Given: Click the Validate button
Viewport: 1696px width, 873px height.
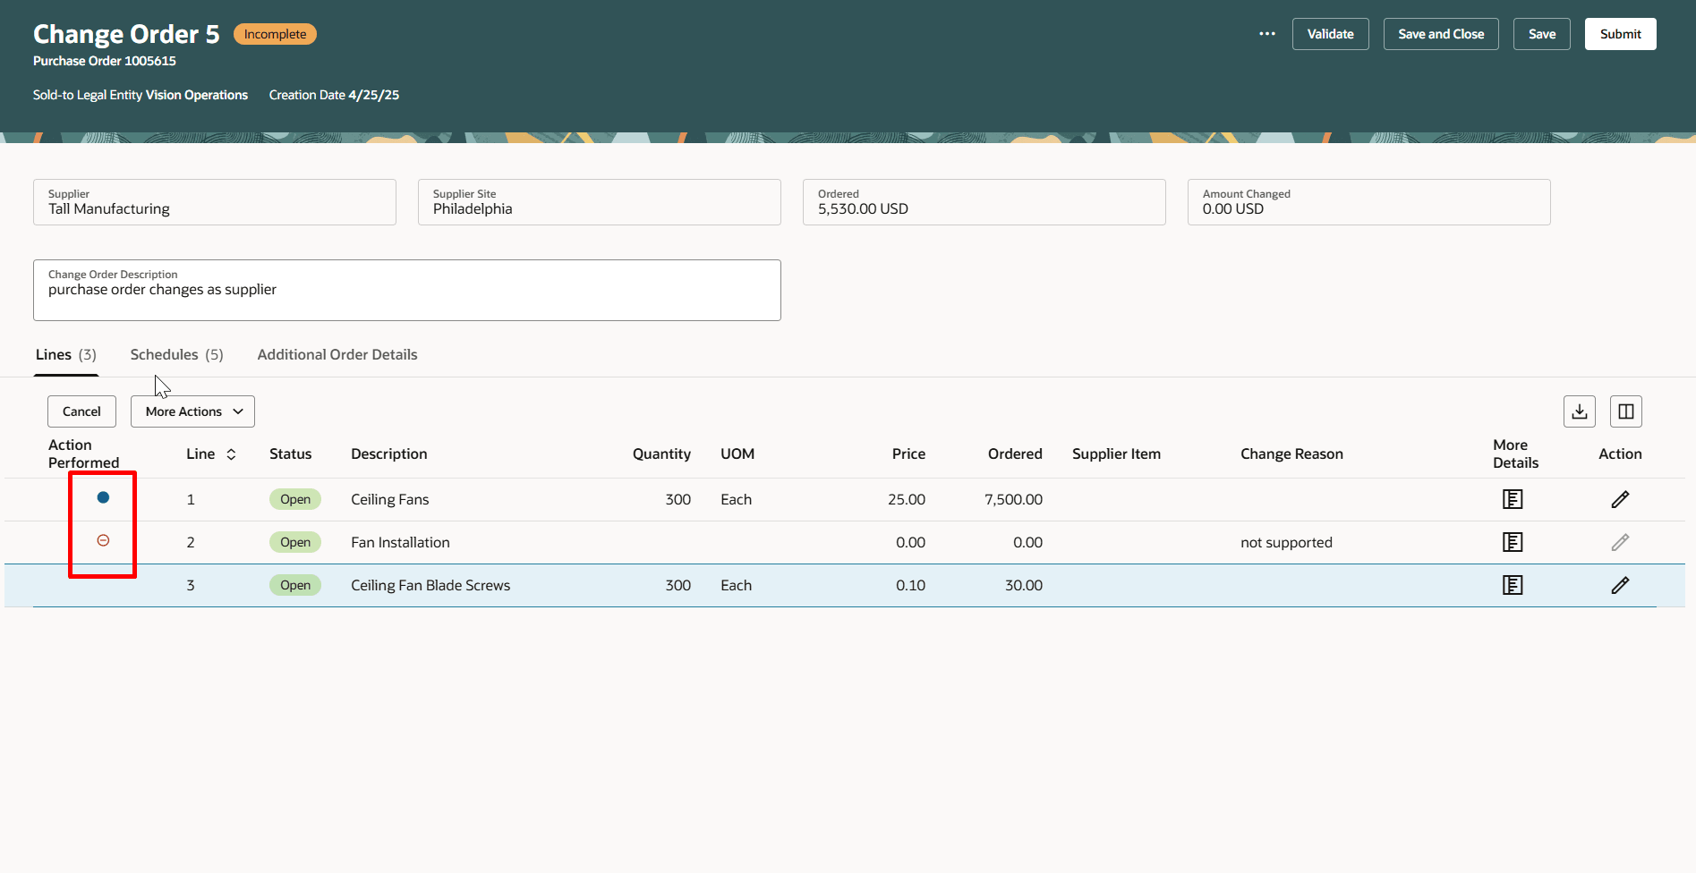Looking at the screenshot, I should (x=1330, y=33).
